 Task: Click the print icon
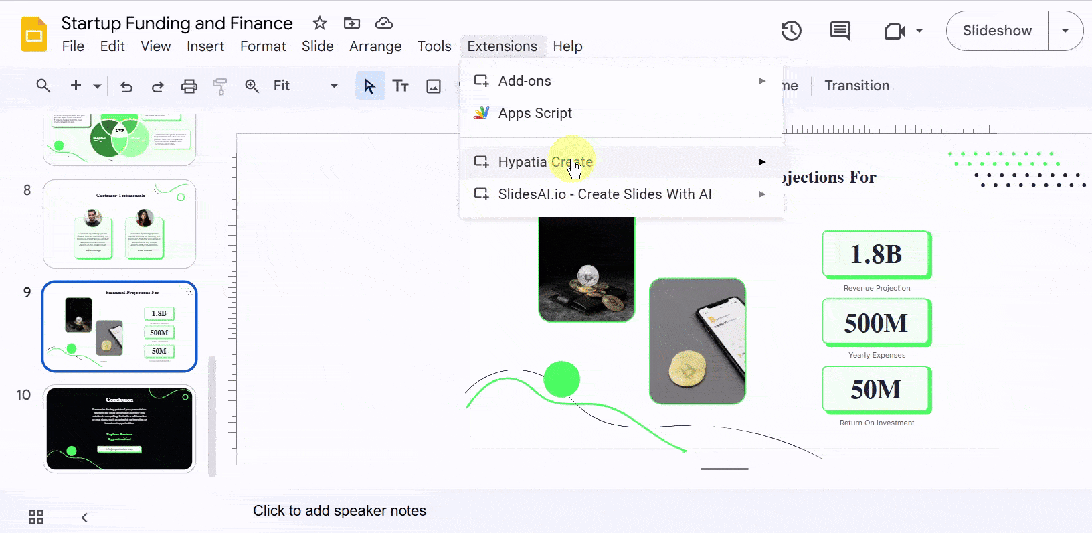click(x=189, y=86)
